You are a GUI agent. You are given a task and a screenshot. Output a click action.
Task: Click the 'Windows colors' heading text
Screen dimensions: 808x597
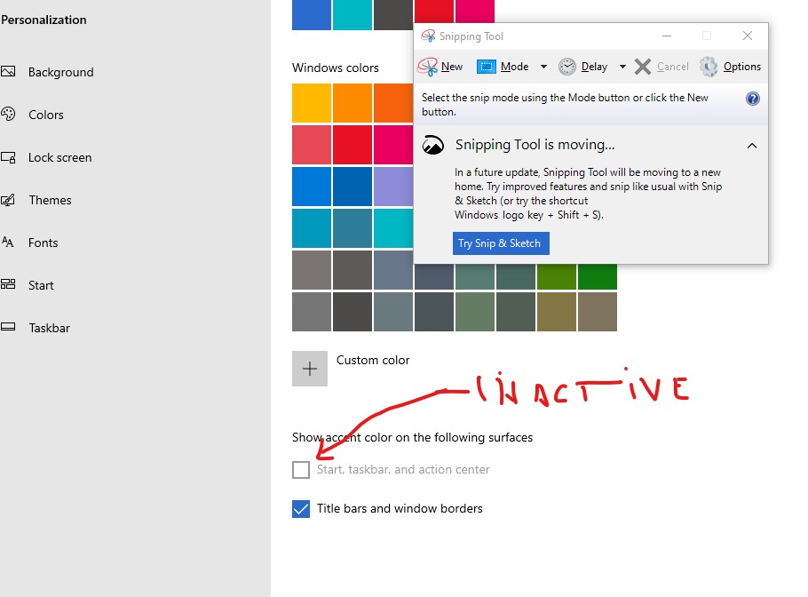click(336, 68)
